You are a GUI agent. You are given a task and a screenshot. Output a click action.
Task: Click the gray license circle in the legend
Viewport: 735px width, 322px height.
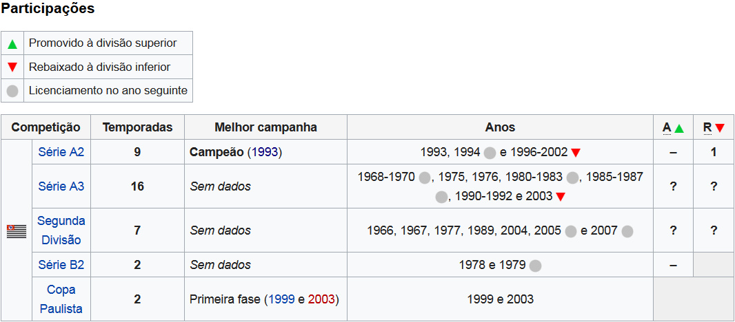[12, 91]
